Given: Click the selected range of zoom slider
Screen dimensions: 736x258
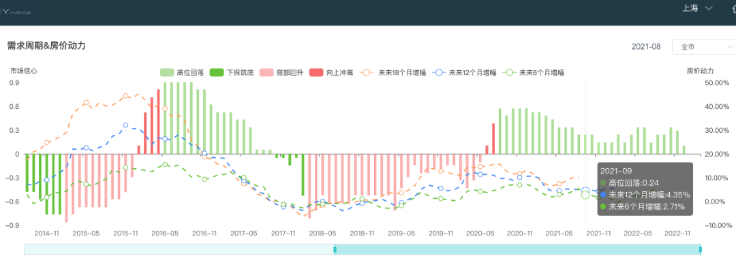Looking at the screenshot, I should pyautogui.click(x=517, y=250).
